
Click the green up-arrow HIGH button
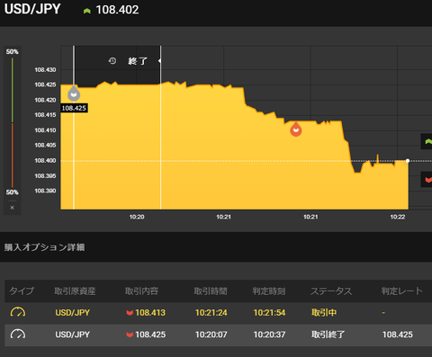click(427, 141)
